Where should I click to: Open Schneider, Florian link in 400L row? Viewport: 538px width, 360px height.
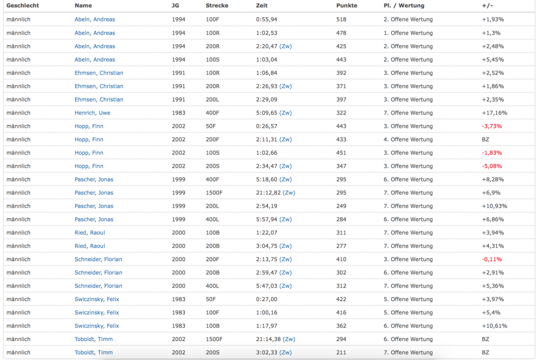click(98, 286)
